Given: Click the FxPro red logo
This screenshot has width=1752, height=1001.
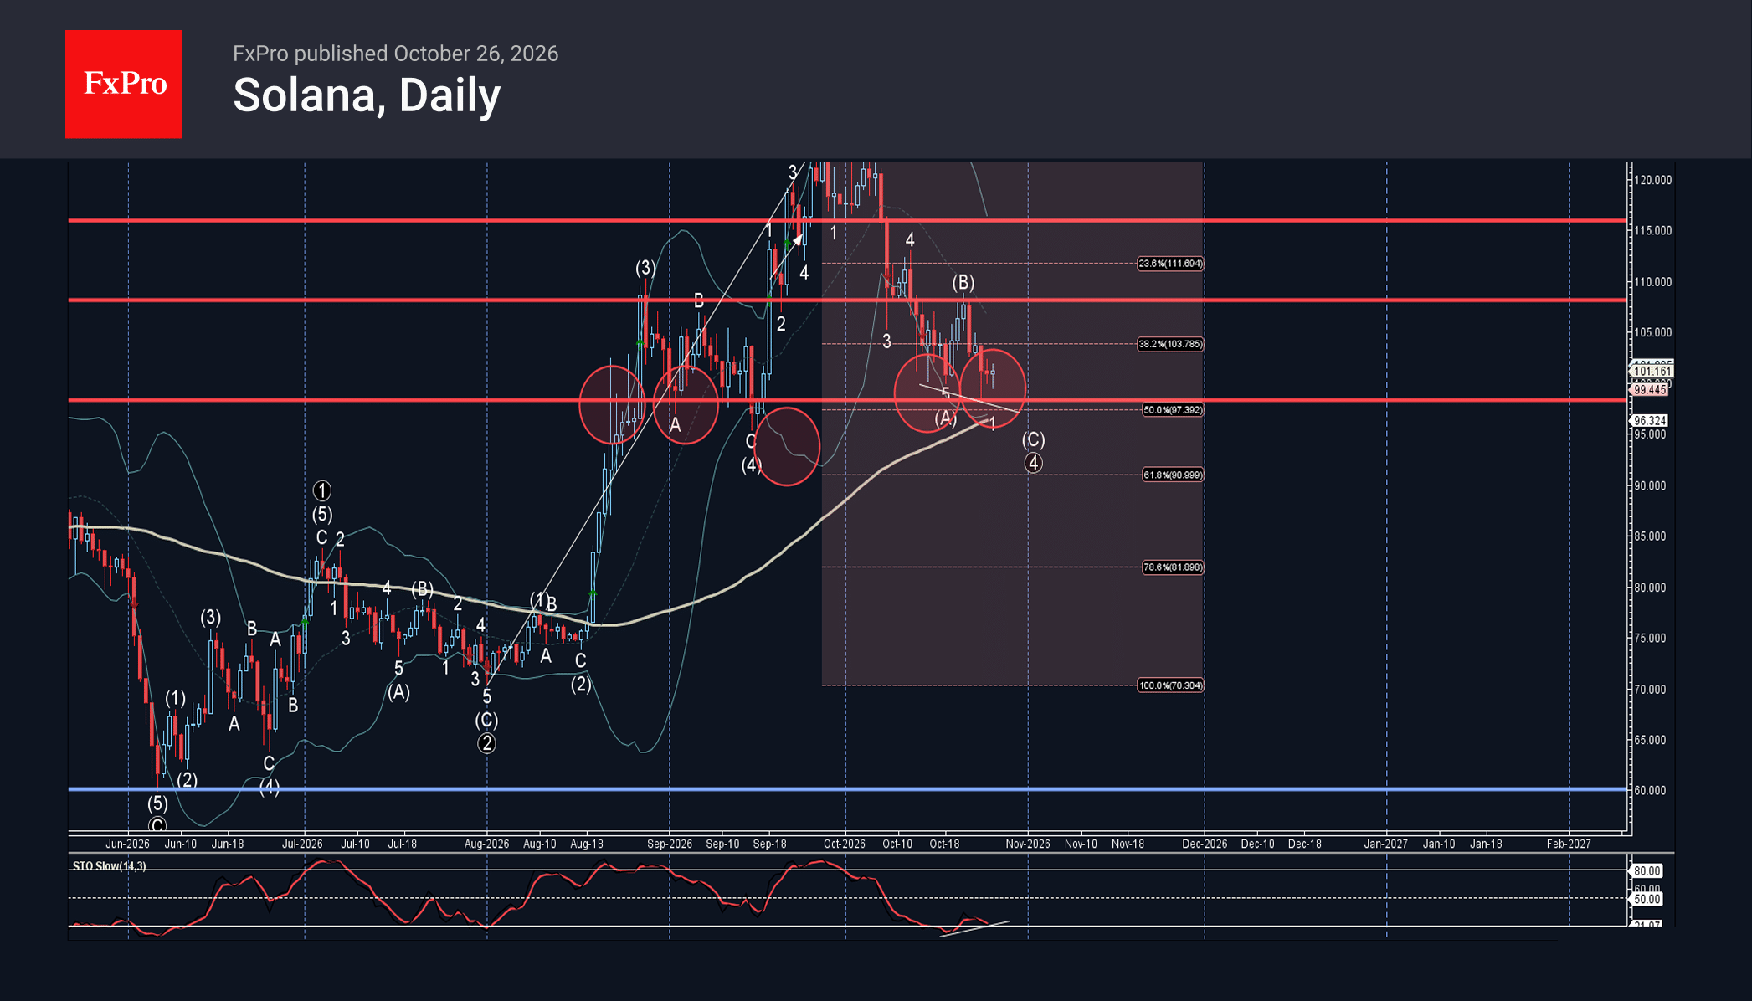Looking at the screenshot, I should [x=124, y=85].
